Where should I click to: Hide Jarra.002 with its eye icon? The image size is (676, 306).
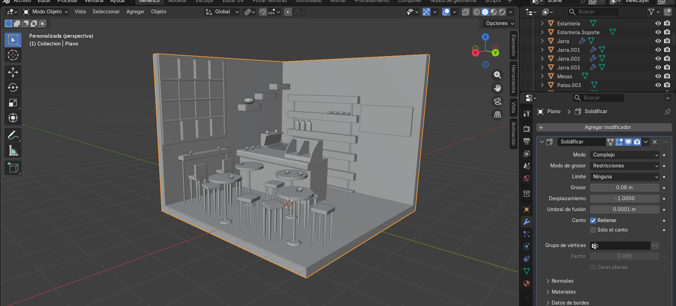coord(658,59)
